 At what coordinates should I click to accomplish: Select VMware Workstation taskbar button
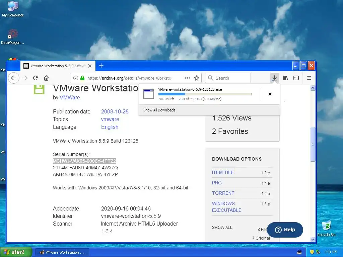pos(62,252)
